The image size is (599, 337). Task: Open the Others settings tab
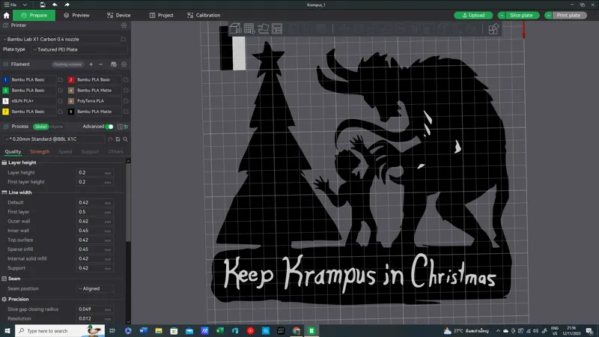[x=115, y=152]
